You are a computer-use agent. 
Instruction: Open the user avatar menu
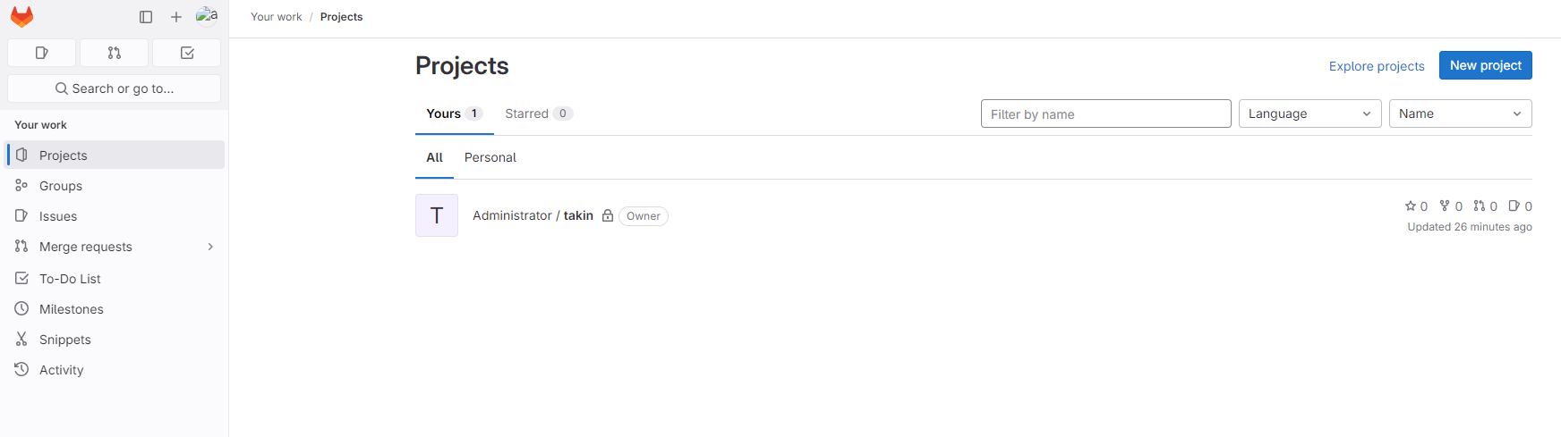207,16
